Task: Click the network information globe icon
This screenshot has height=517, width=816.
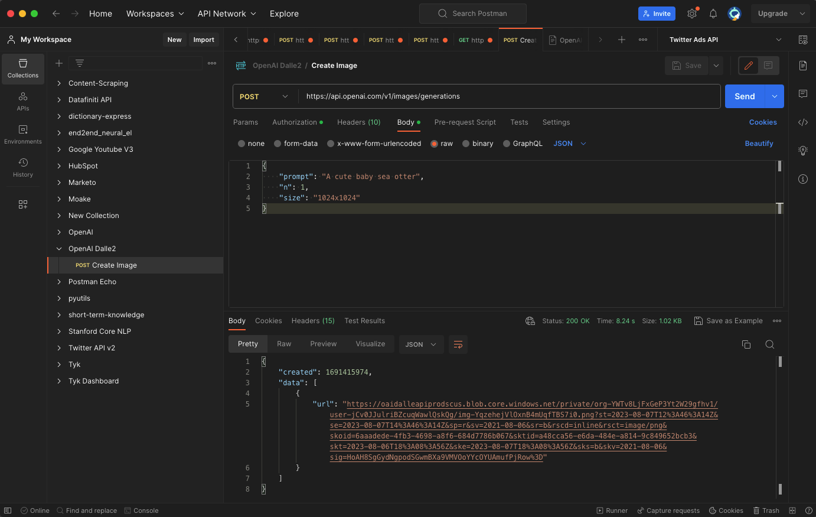Action: pos(530,321)
